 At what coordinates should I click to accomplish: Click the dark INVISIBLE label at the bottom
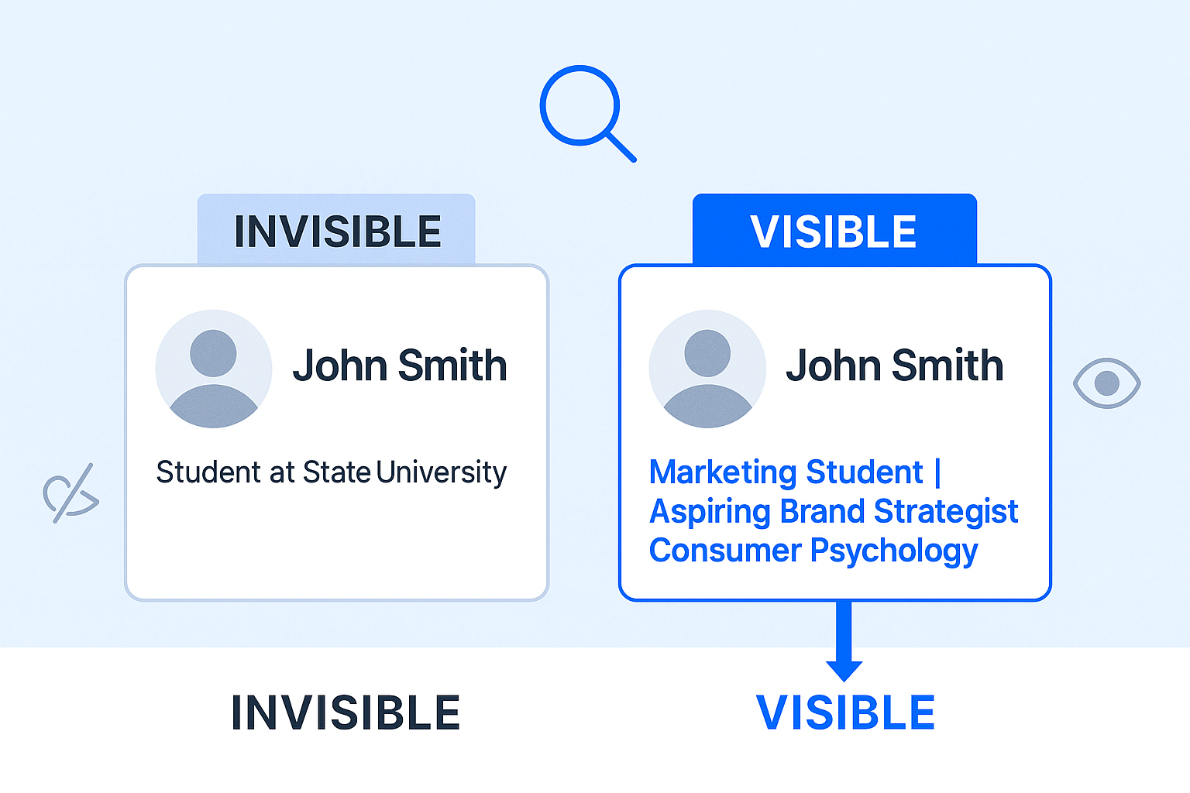coord(346,712)
